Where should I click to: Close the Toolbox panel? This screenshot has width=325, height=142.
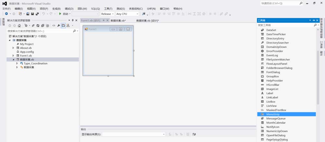317,20
